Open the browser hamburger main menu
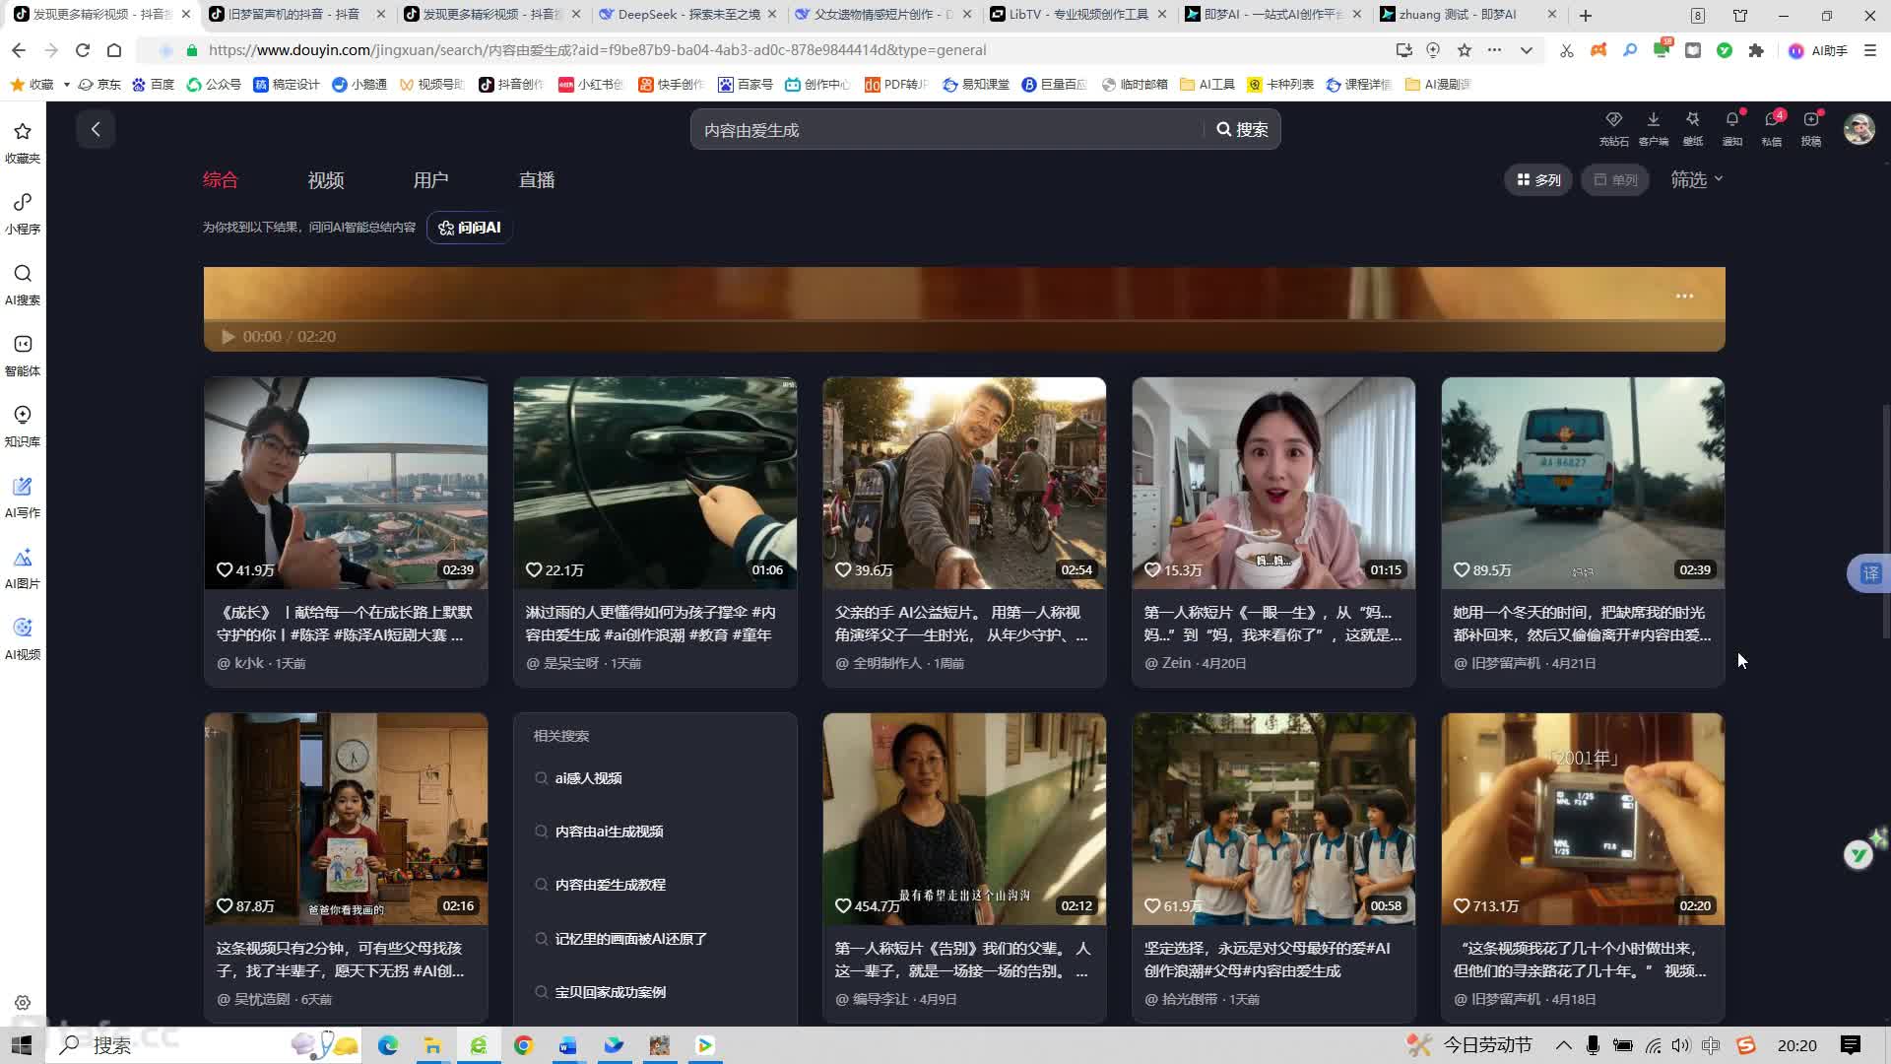The image size is (1891, 1064). (1870, 50)
